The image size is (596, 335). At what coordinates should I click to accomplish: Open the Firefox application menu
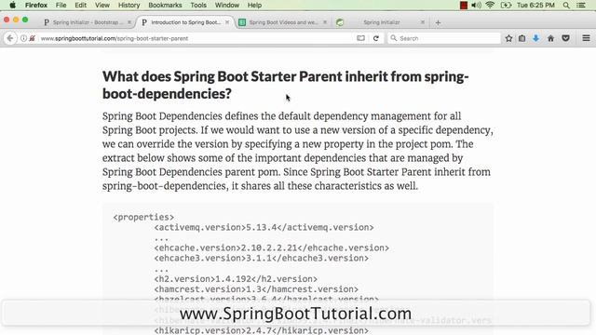[x=36, y=6]
